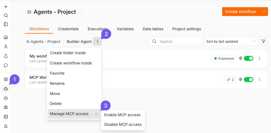Screen dimensions: 271x133
Task: Select Rename in the folder menu
Action: click(x=74, y=83)
